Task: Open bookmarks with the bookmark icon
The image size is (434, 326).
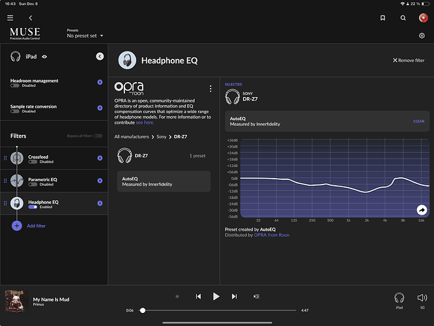Action: [383, 18]
